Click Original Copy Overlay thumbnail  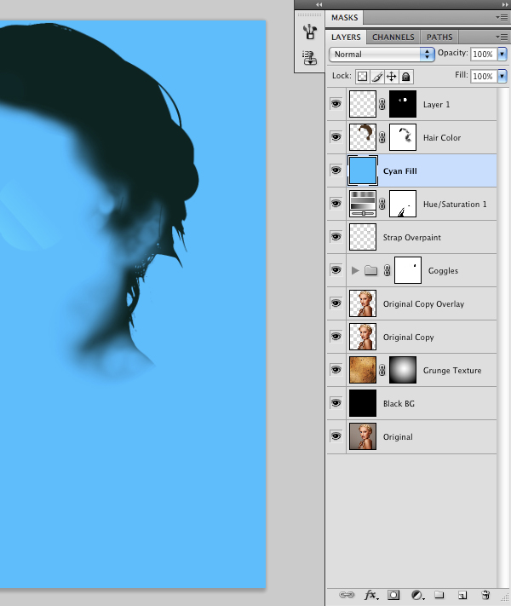362,303
